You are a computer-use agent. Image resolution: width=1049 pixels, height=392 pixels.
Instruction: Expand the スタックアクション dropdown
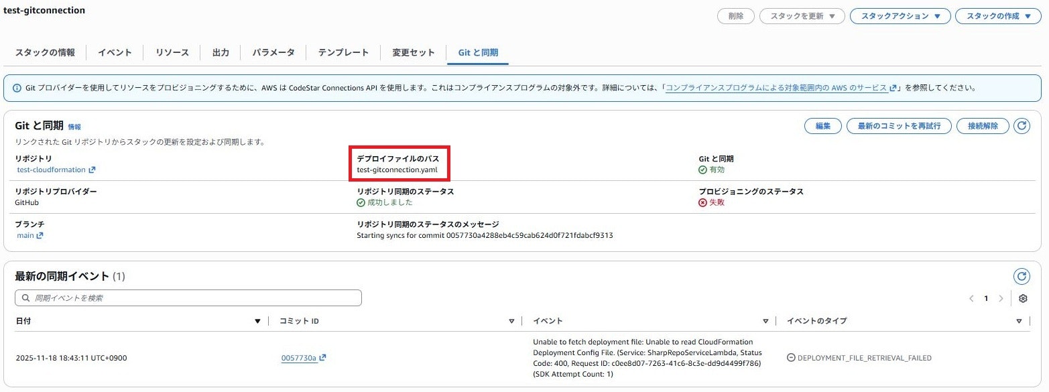[x=900, y=16]
